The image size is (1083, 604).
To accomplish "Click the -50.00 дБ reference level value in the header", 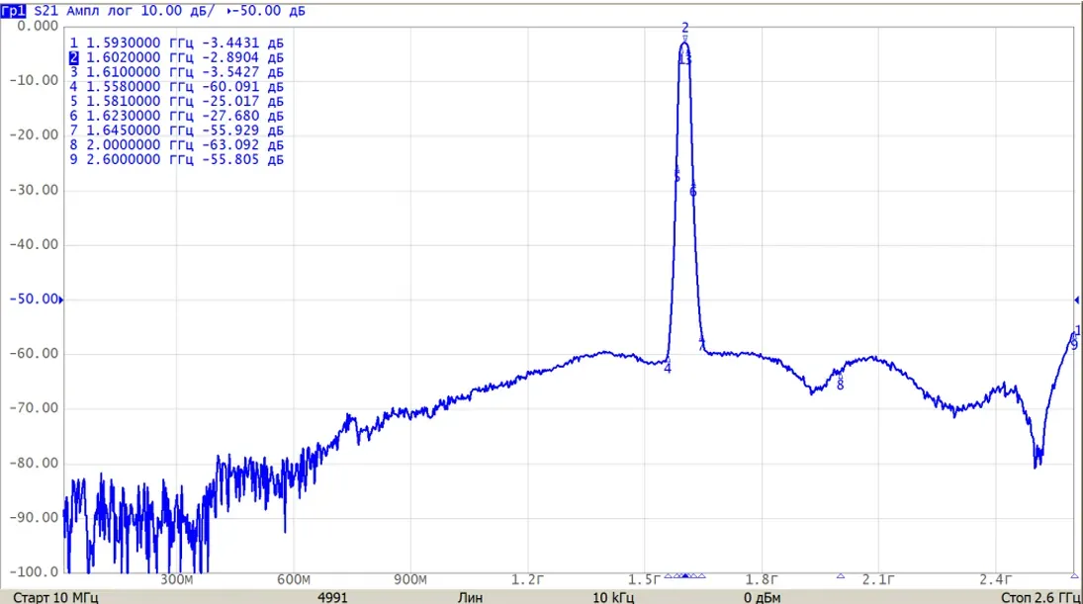I will coord(267,10).
